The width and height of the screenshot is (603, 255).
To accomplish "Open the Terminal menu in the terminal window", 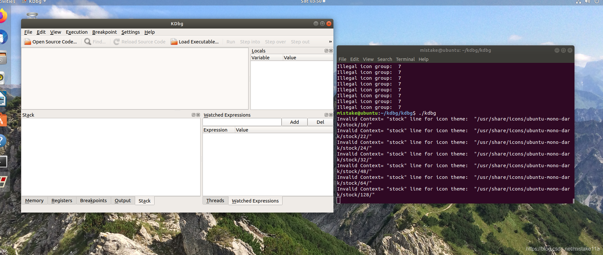I will [x=405, y=59].
